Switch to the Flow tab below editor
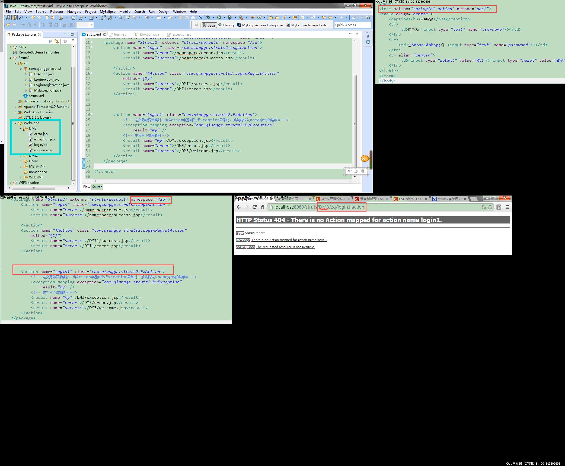 (87, 187)
